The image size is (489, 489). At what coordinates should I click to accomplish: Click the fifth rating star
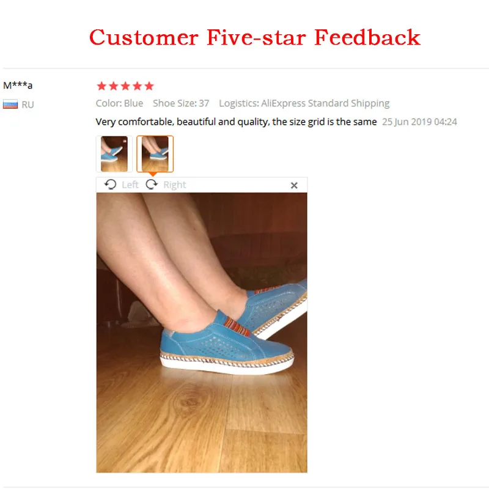149,86
